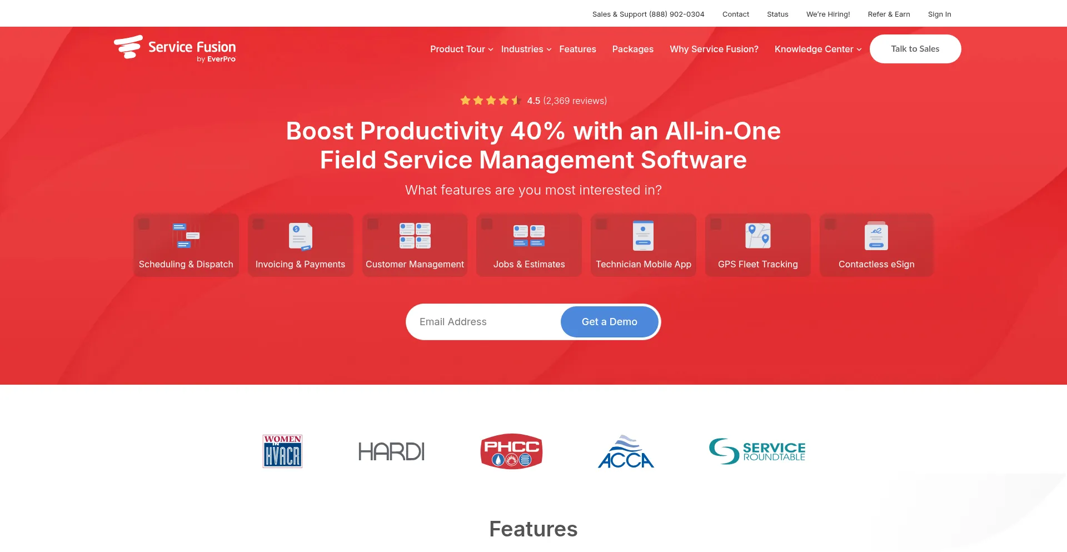This screenshot has height=552, width=1067.
Task: Click the Features section heading
Action: [533, 529]
